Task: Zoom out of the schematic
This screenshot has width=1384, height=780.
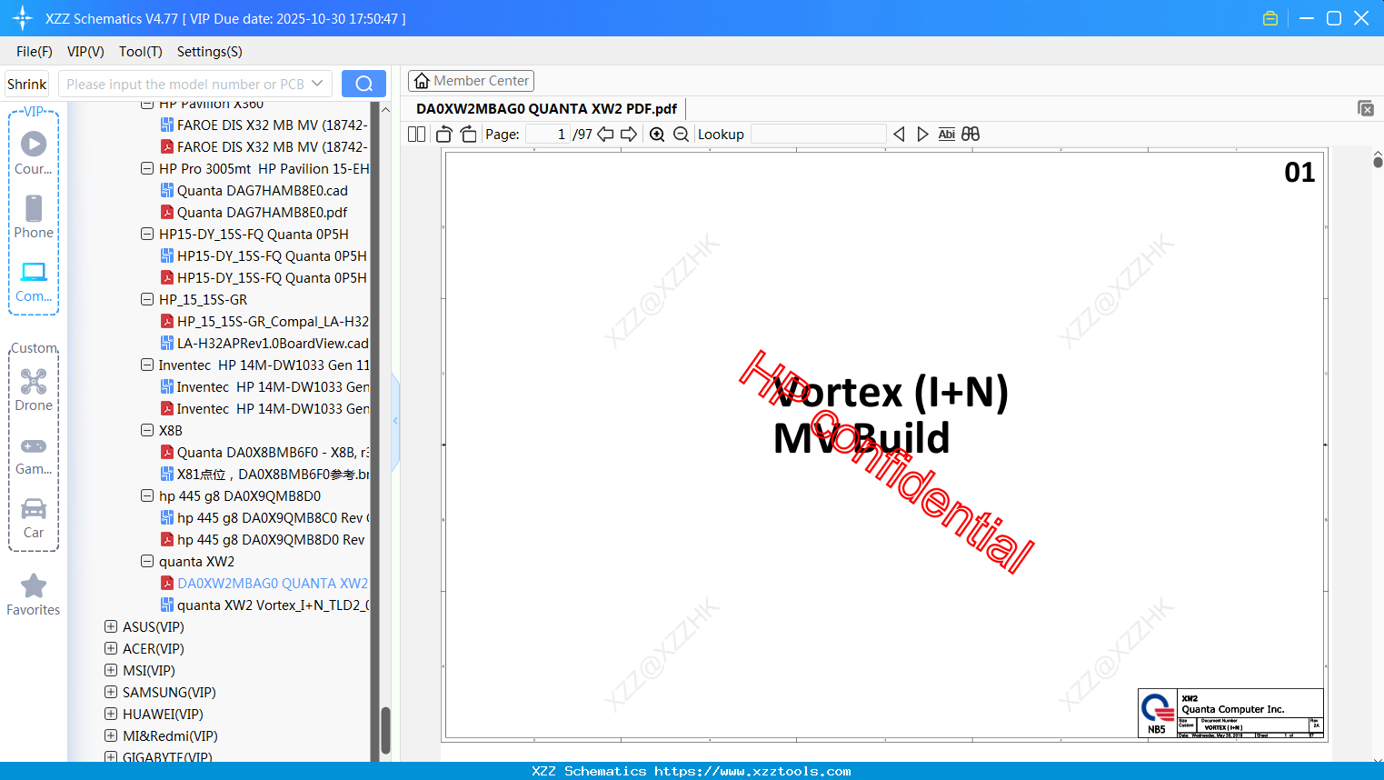Action: click(x=682, y=135)
